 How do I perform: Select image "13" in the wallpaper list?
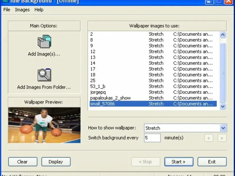point(153,57)
